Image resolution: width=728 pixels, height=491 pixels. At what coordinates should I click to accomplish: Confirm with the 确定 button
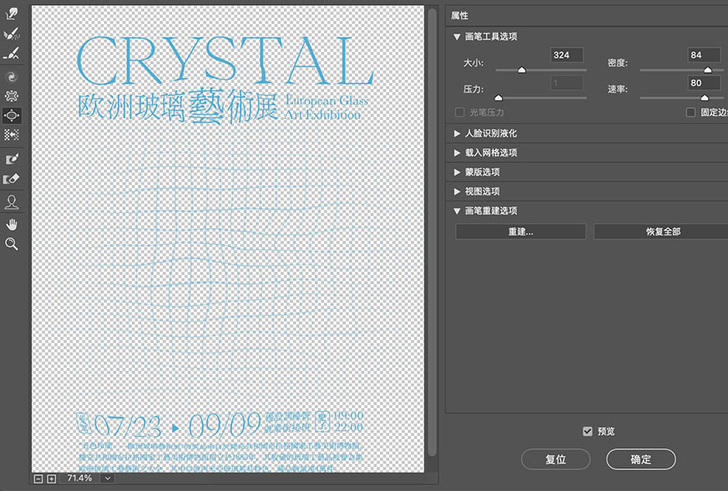641,459
